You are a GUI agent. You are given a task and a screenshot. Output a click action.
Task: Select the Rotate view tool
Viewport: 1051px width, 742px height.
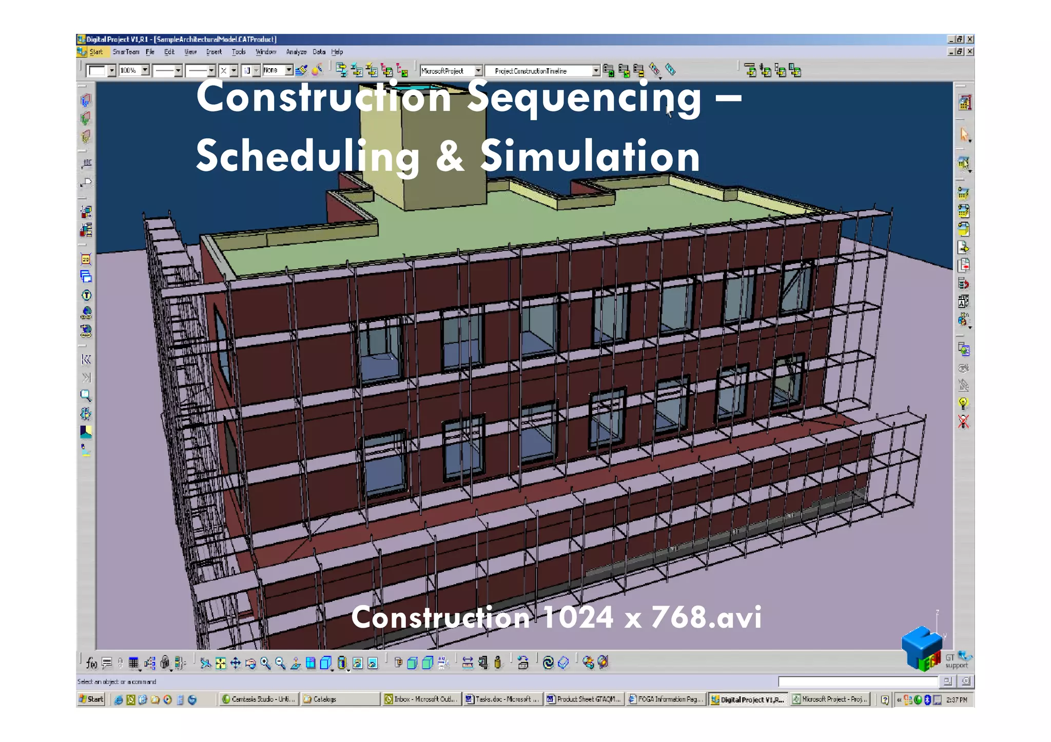click(250, 663)
